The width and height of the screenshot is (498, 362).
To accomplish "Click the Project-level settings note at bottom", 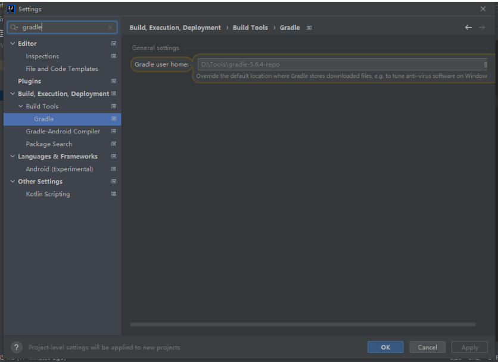I will (104, 347).
